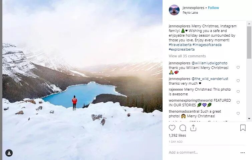Like the the_wild_wanderlust reply heart

point(238,81)
